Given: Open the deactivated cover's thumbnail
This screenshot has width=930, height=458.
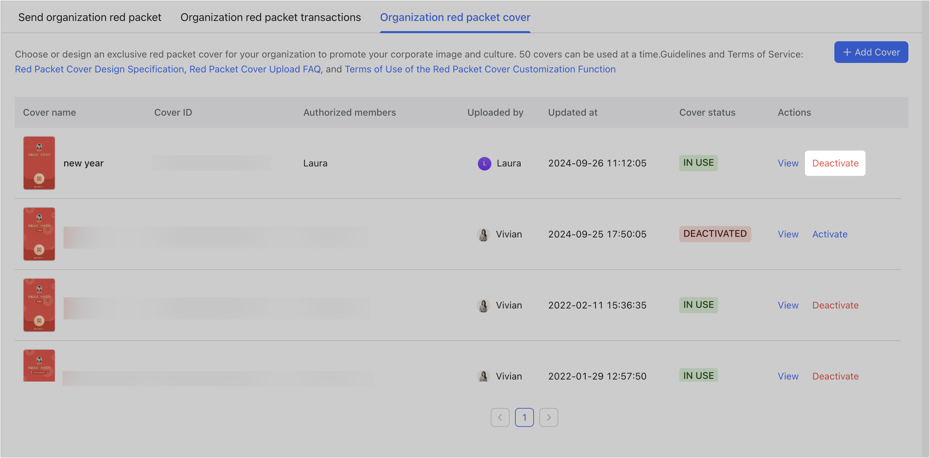Looking at the screenshot, I should coord(39,234).
